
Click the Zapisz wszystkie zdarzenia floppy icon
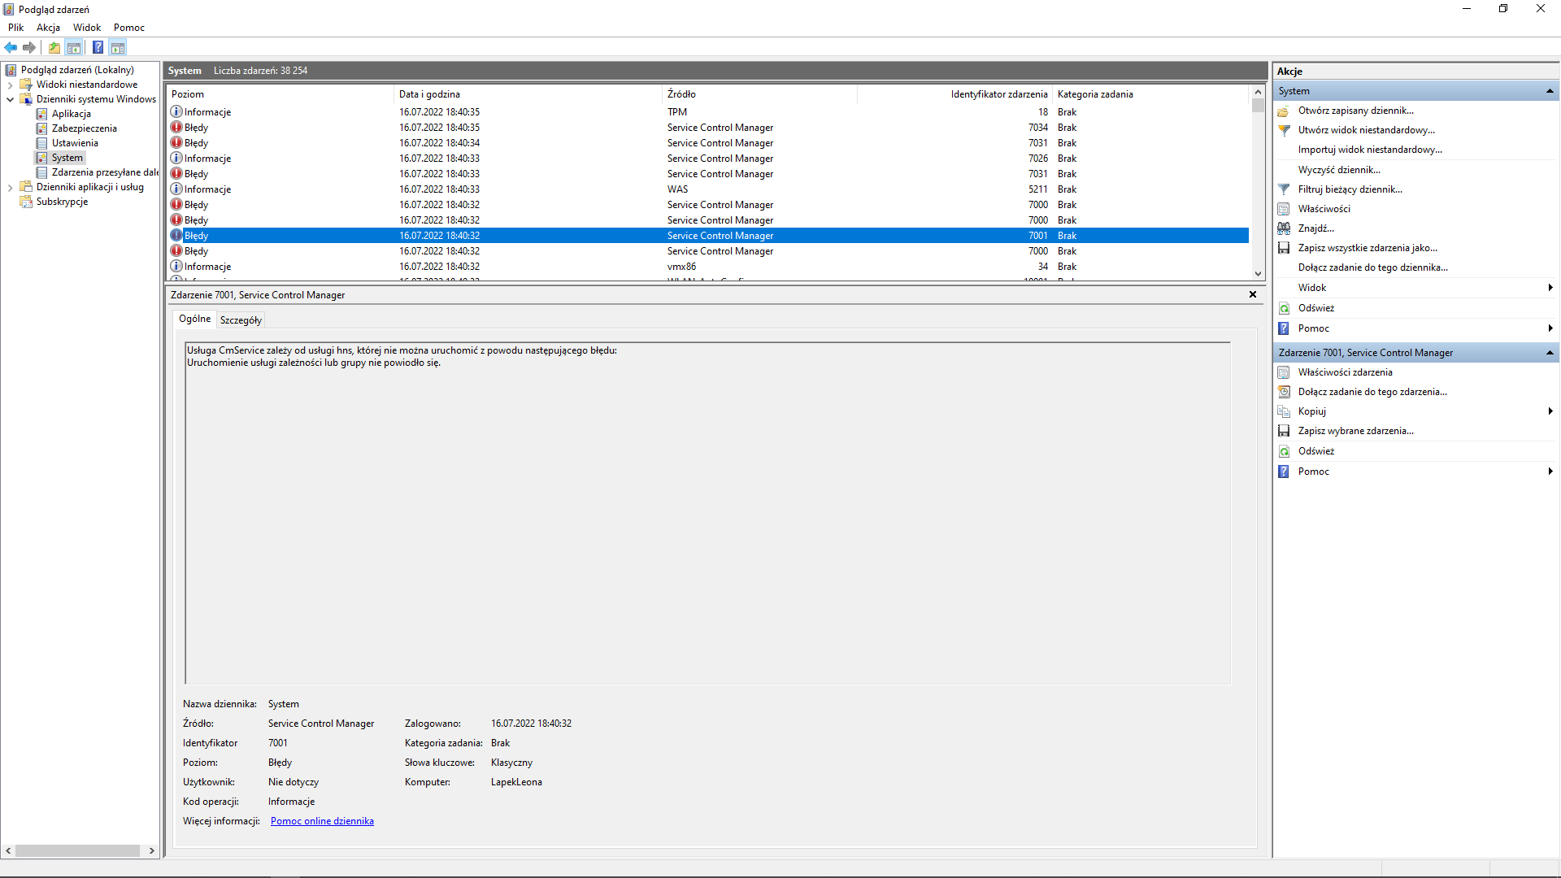coord(1284,248)
